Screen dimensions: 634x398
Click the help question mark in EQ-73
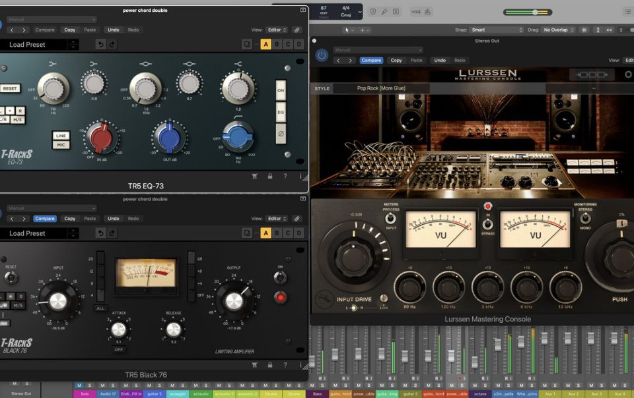pos(285,176)
